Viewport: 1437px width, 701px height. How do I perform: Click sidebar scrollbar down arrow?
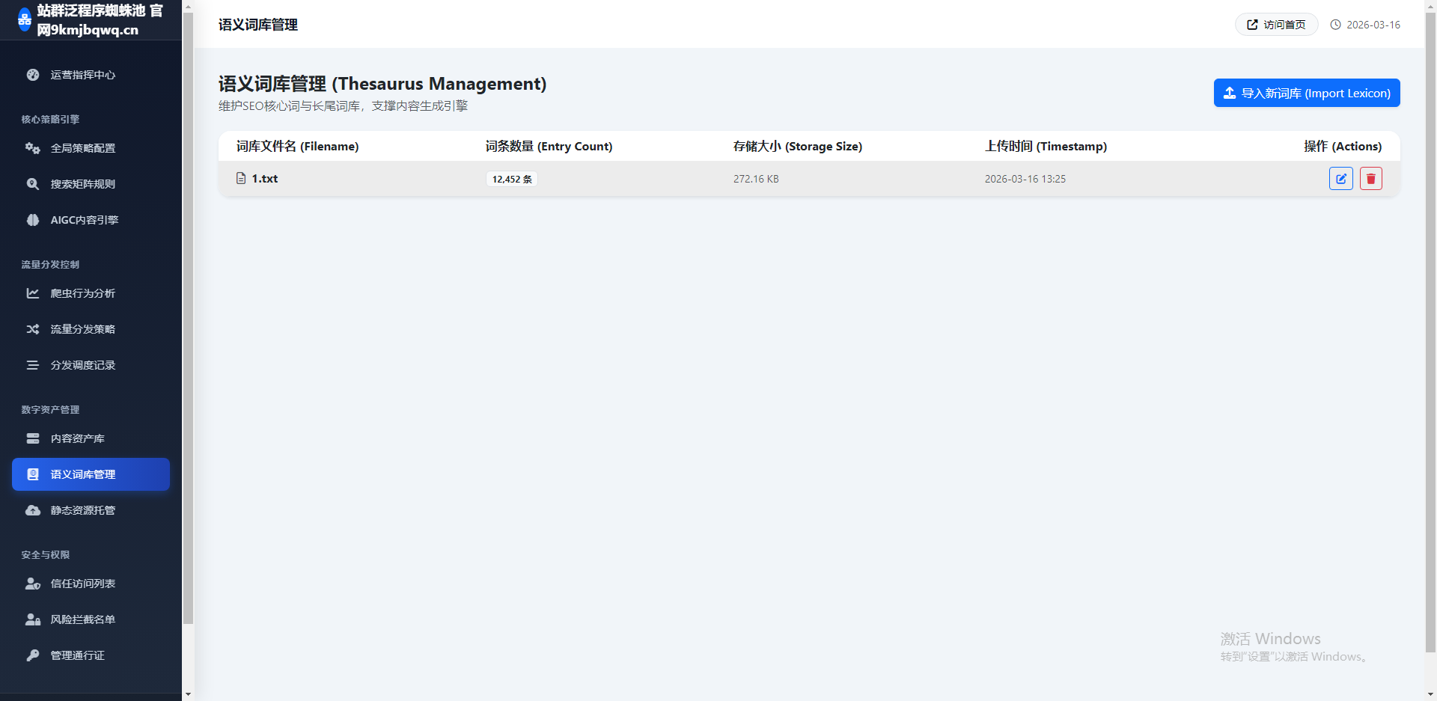(188, 694)
